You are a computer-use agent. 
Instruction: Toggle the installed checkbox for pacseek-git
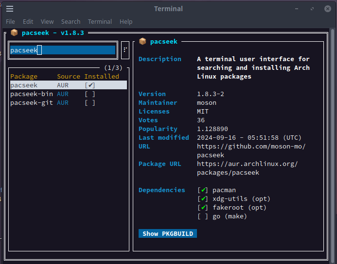90,103
